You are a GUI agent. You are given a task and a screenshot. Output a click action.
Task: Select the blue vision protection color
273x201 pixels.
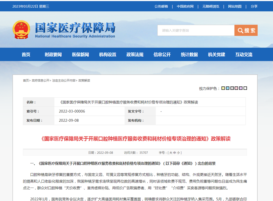227,88
